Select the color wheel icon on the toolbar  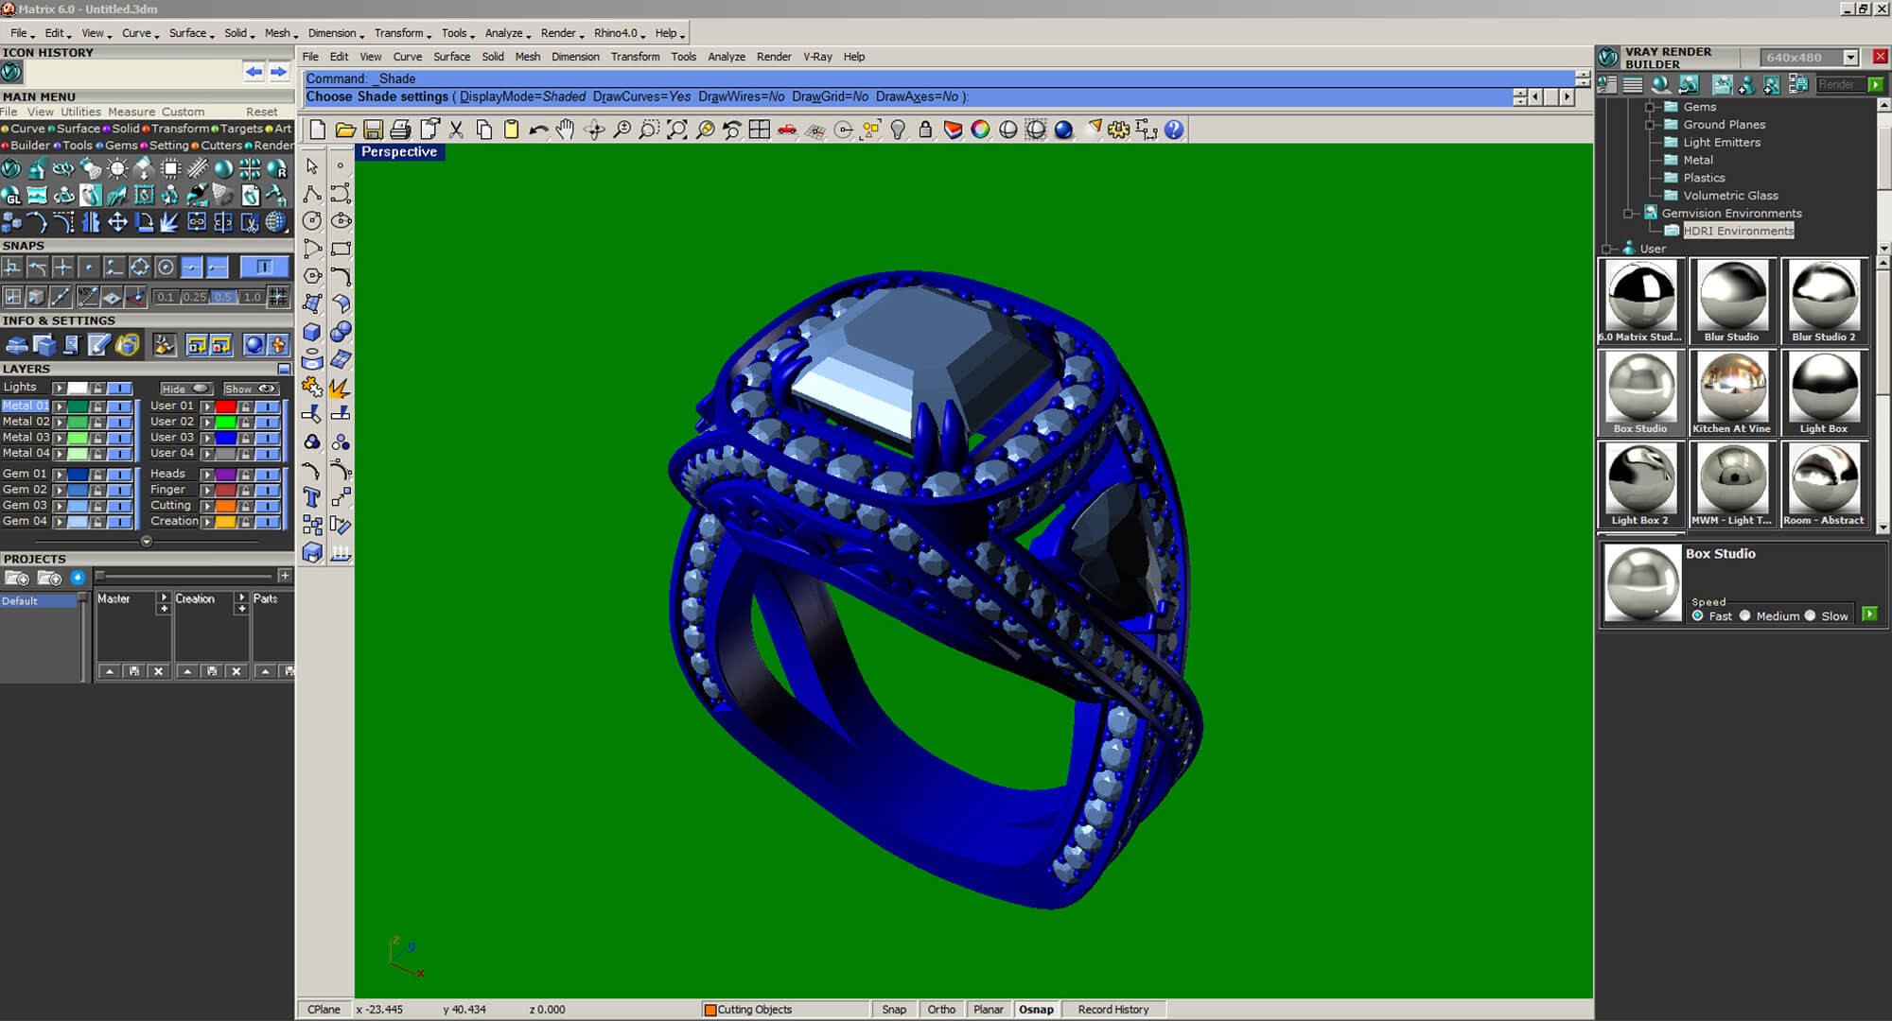(x=978, y=130)
